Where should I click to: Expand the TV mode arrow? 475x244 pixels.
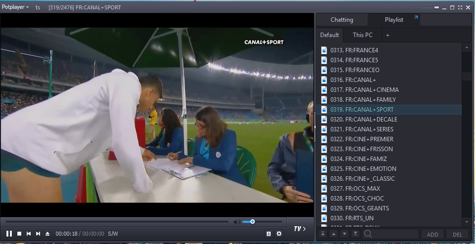click(300, 229)
